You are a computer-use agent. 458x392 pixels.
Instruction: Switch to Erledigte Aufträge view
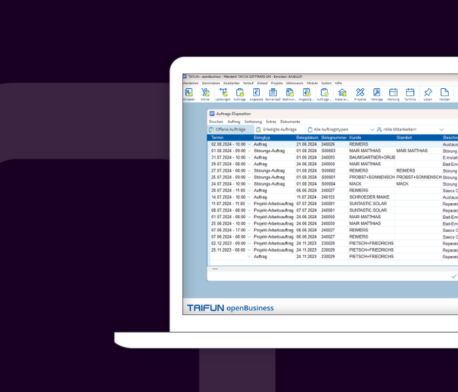click(x=279, y=129)
